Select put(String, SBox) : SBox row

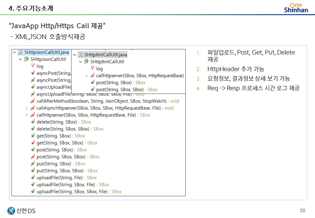(x=61, y=164)
